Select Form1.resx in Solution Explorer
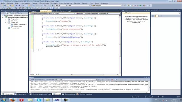Screen dimensions: 182x102 pyautogui.click(x=18, y=26)
